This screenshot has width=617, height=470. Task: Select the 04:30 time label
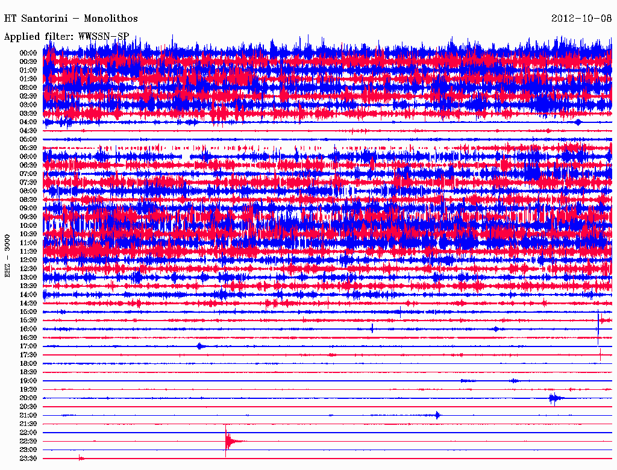tap(28, 131)
